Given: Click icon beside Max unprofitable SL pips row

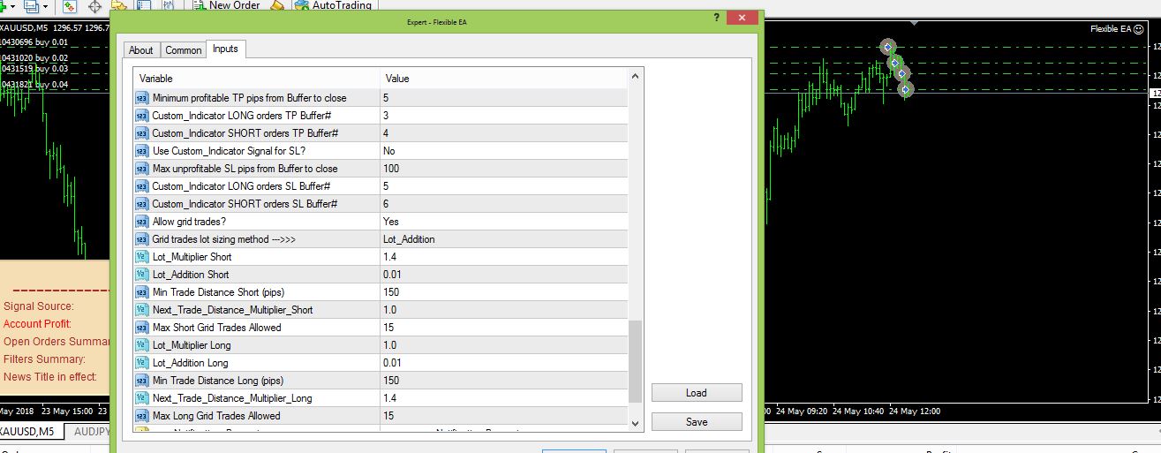Looking at the screenshot, I should 142,169.
